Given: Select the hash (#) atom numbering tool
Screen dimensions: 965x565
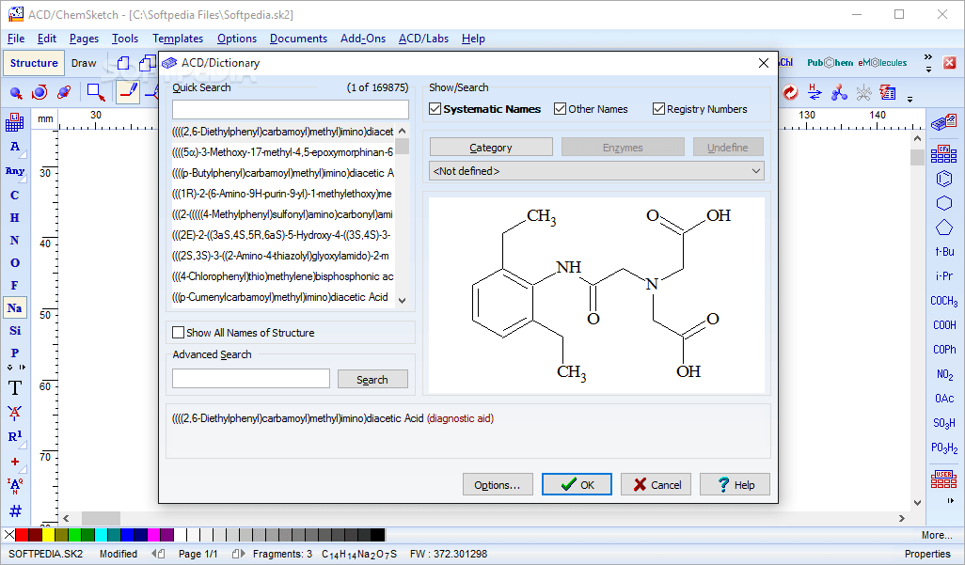Looking at the screenshot, I should click(x=15, y=510).
